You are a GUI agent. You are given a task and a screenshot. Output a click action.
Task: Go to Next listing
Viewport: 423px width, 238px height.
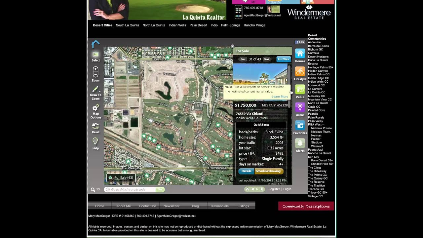click(266, 59)
